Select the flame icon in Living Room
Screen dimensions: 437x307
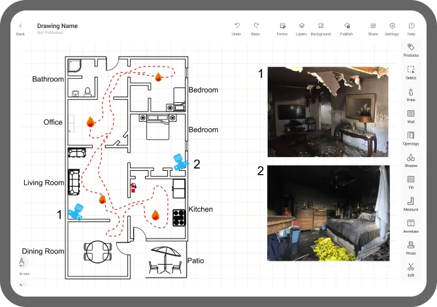pos(103,199)
